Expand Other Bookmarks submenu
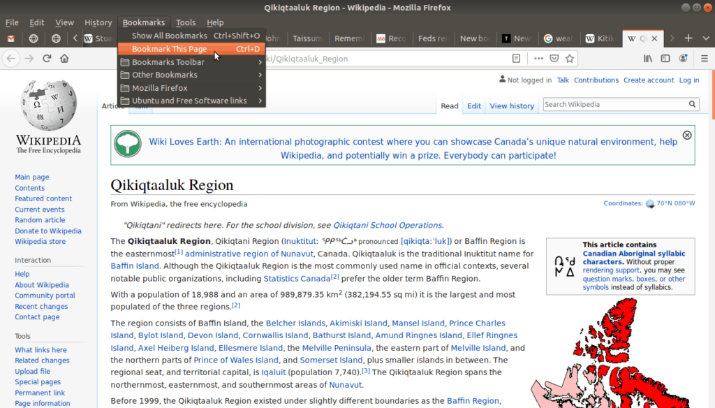715x408 pixels. pos(192,75)
